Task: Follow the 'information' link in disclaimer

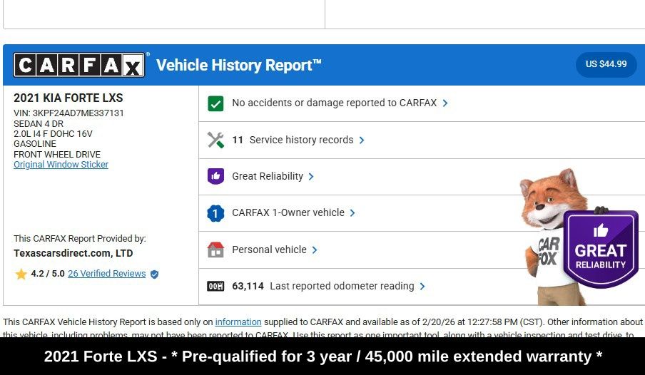Action: [238, 322]
